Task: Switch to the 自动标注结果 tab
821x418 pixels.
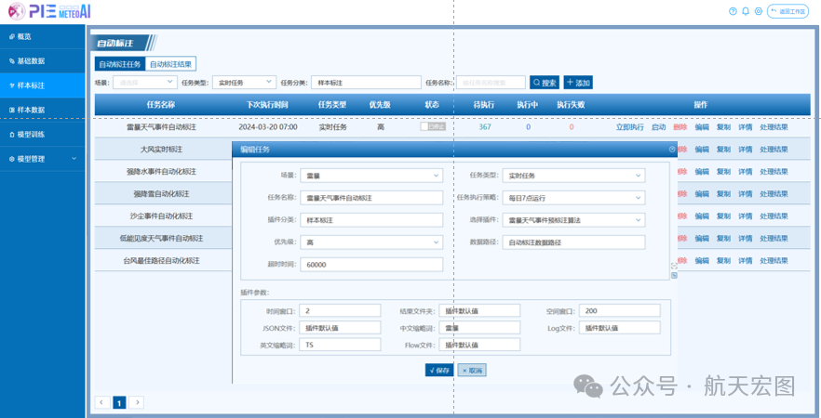Action: 171,65
